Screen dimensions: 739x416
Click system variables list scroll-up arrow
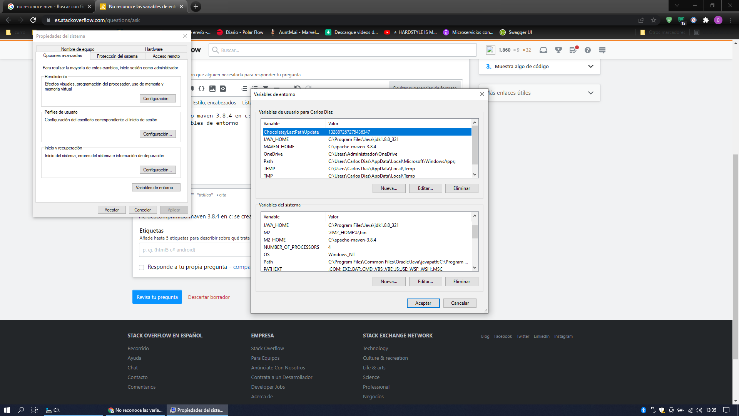[475, 216]
